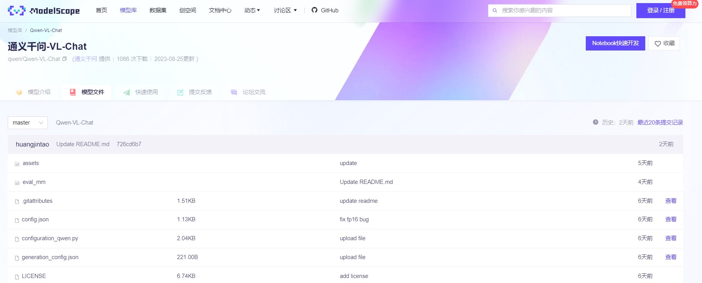Screen dimensions: 702x283
Task: Click the configuration_qwen.py file icon
Action: point(17,239)
